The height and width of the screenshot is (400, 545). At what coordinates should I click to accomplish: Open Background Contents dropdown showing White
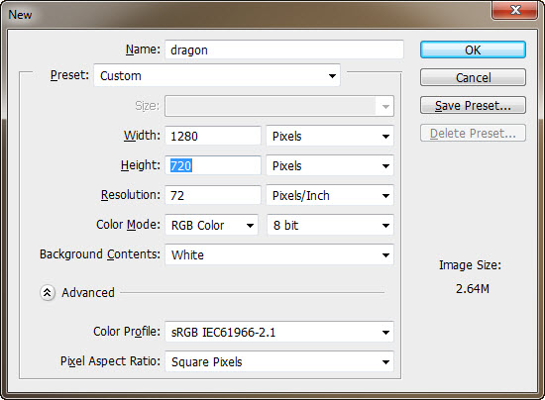(x=279, y=254)
